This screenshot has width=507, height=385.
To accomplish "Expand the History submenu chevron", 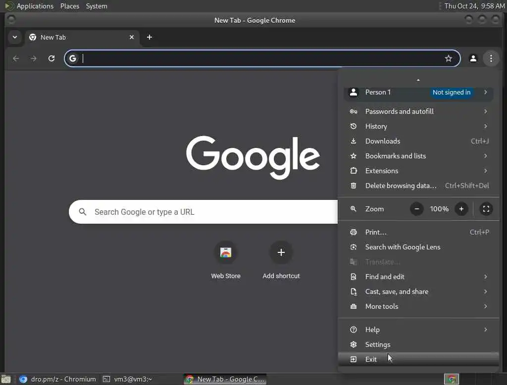I will point(485,126).
